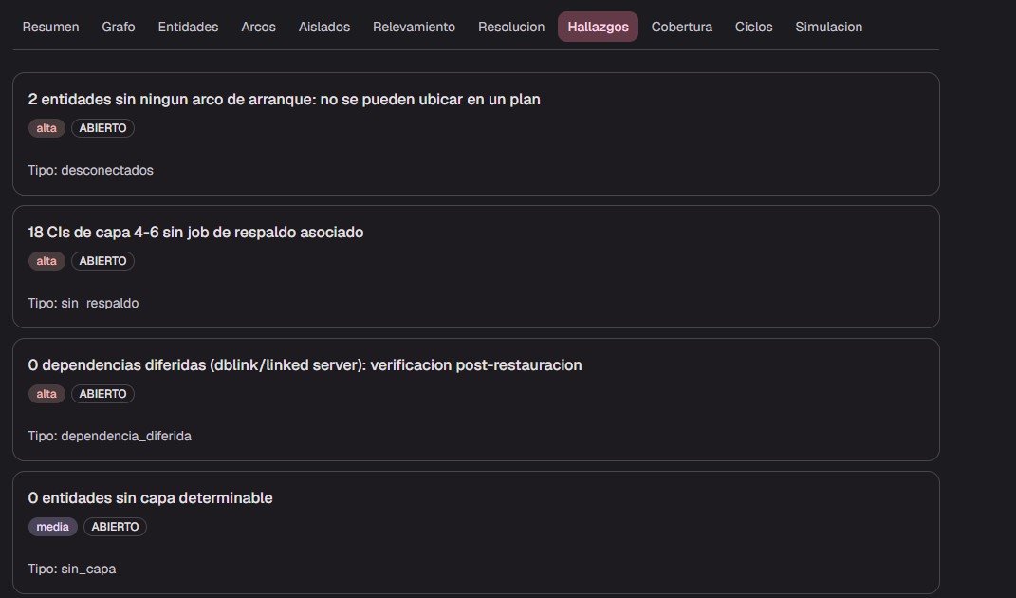Open the Aislados tab

[324, 27]
